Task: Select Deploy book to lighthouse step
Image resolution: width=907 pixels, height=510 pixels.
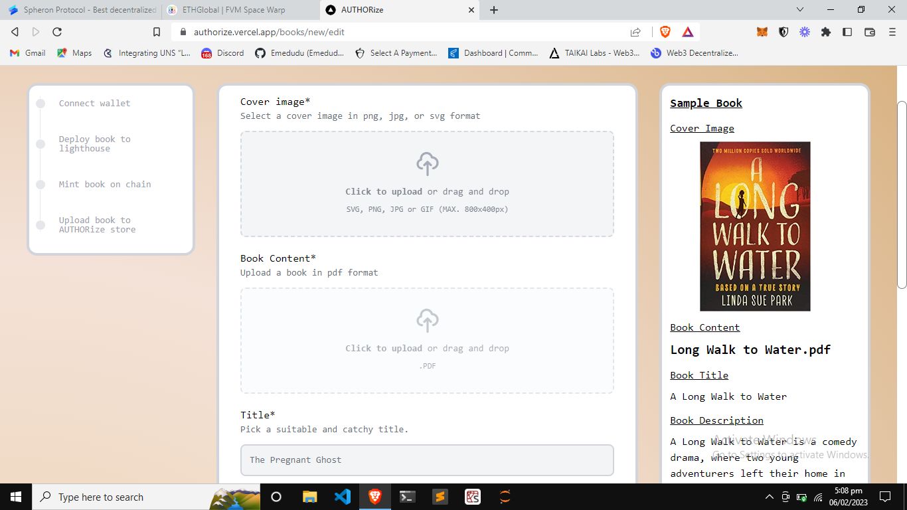Action: click(94, 143)
